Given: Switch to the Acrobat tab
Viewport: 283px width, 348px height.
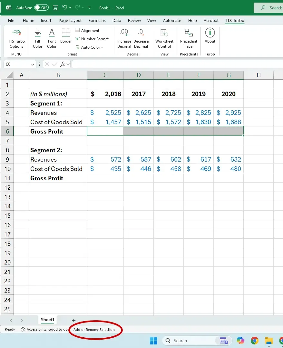Looking at the screenshot, I should pos(211,20).
